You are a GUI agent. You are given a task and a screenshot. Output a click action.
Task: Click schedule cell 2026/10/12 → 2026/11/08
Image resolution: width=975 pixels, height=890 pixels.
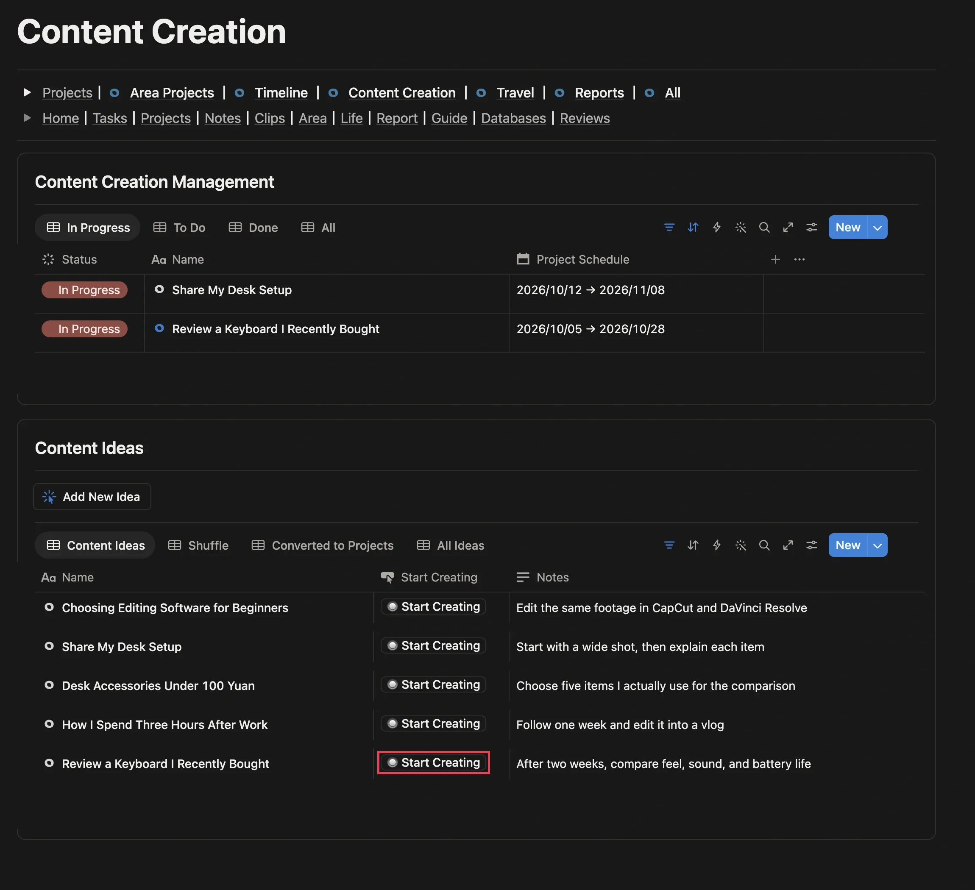pyautogui.click(x=591, y=289)
